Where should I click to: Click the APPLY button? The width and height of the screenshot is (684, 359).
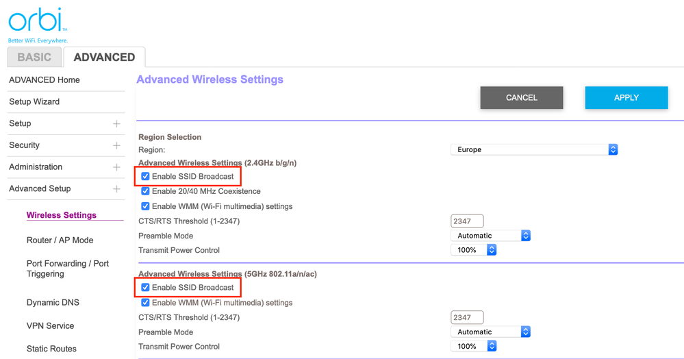626,98
